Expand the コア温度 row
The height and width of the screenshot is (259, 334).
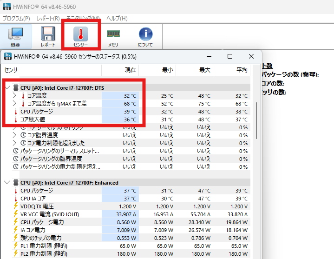tap(14, 95)
